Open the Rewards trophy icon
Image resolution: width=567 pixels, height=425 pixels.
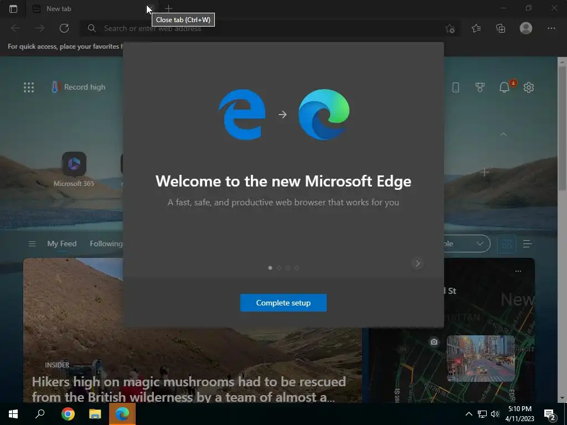tap(480, 87)
